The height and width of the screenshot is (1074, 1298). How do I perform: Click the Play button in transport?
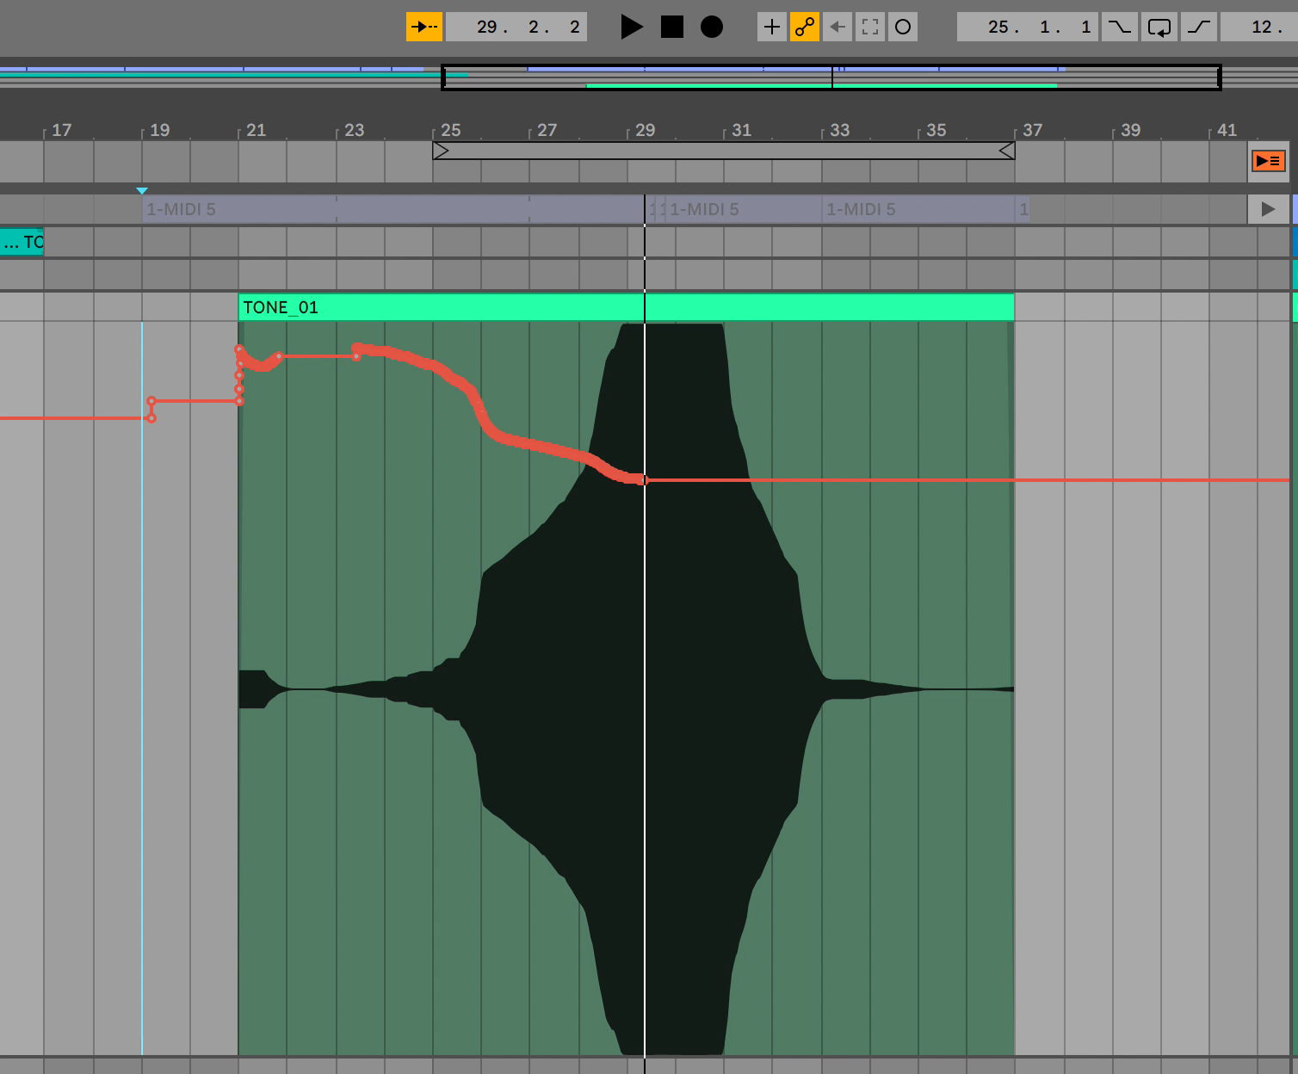[x=631, y=27]
